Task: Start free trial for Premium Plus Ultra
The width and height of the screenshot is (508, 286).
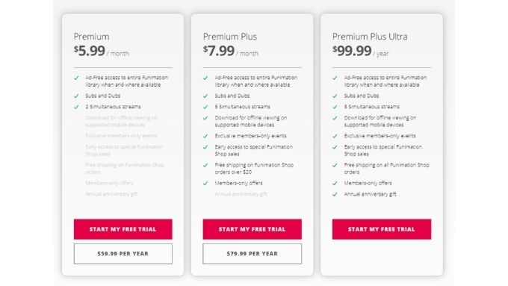Action: click(381, 229)
